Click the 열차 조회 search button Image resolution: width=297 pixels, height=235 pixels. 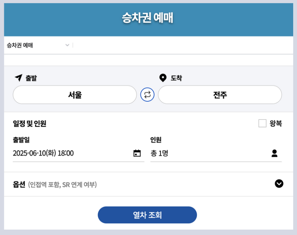[147, 215]
